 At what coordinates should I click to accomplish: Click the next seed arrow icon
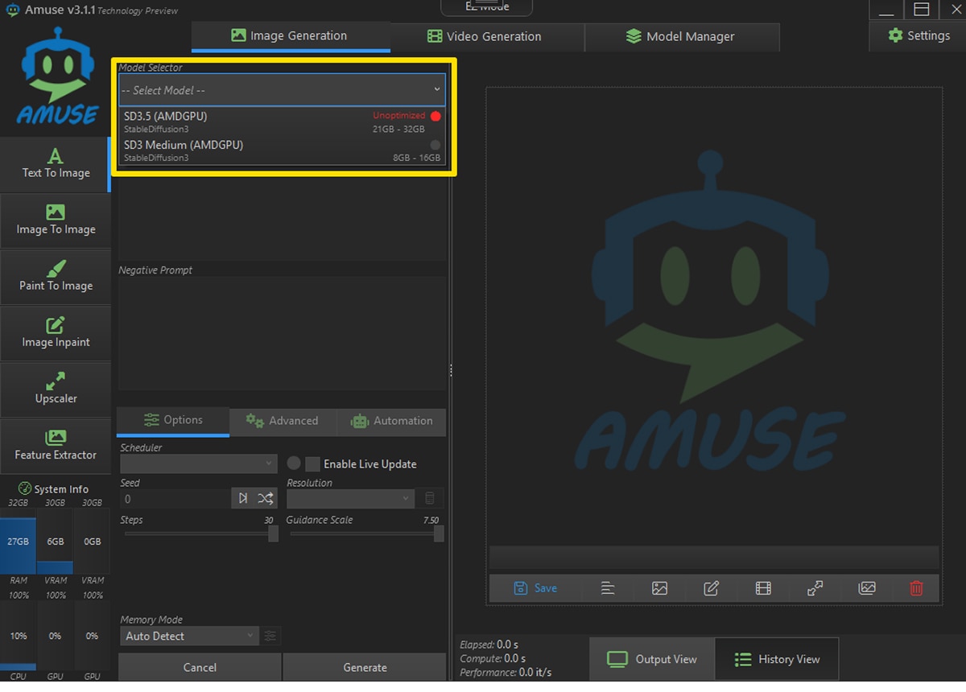[x=243, y=499]
